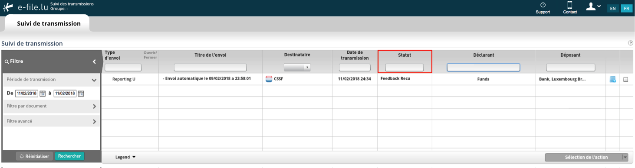Click the Titre de l'envoi column header

coord(210,55)
